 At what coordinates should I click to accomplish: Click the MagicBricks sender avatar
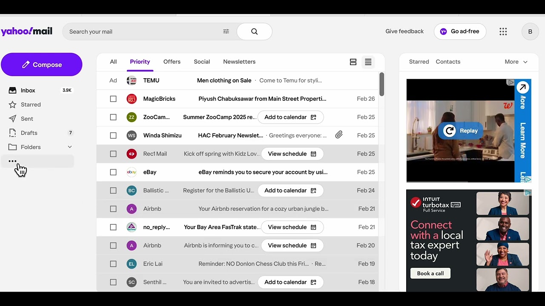(x=132, y=99)
